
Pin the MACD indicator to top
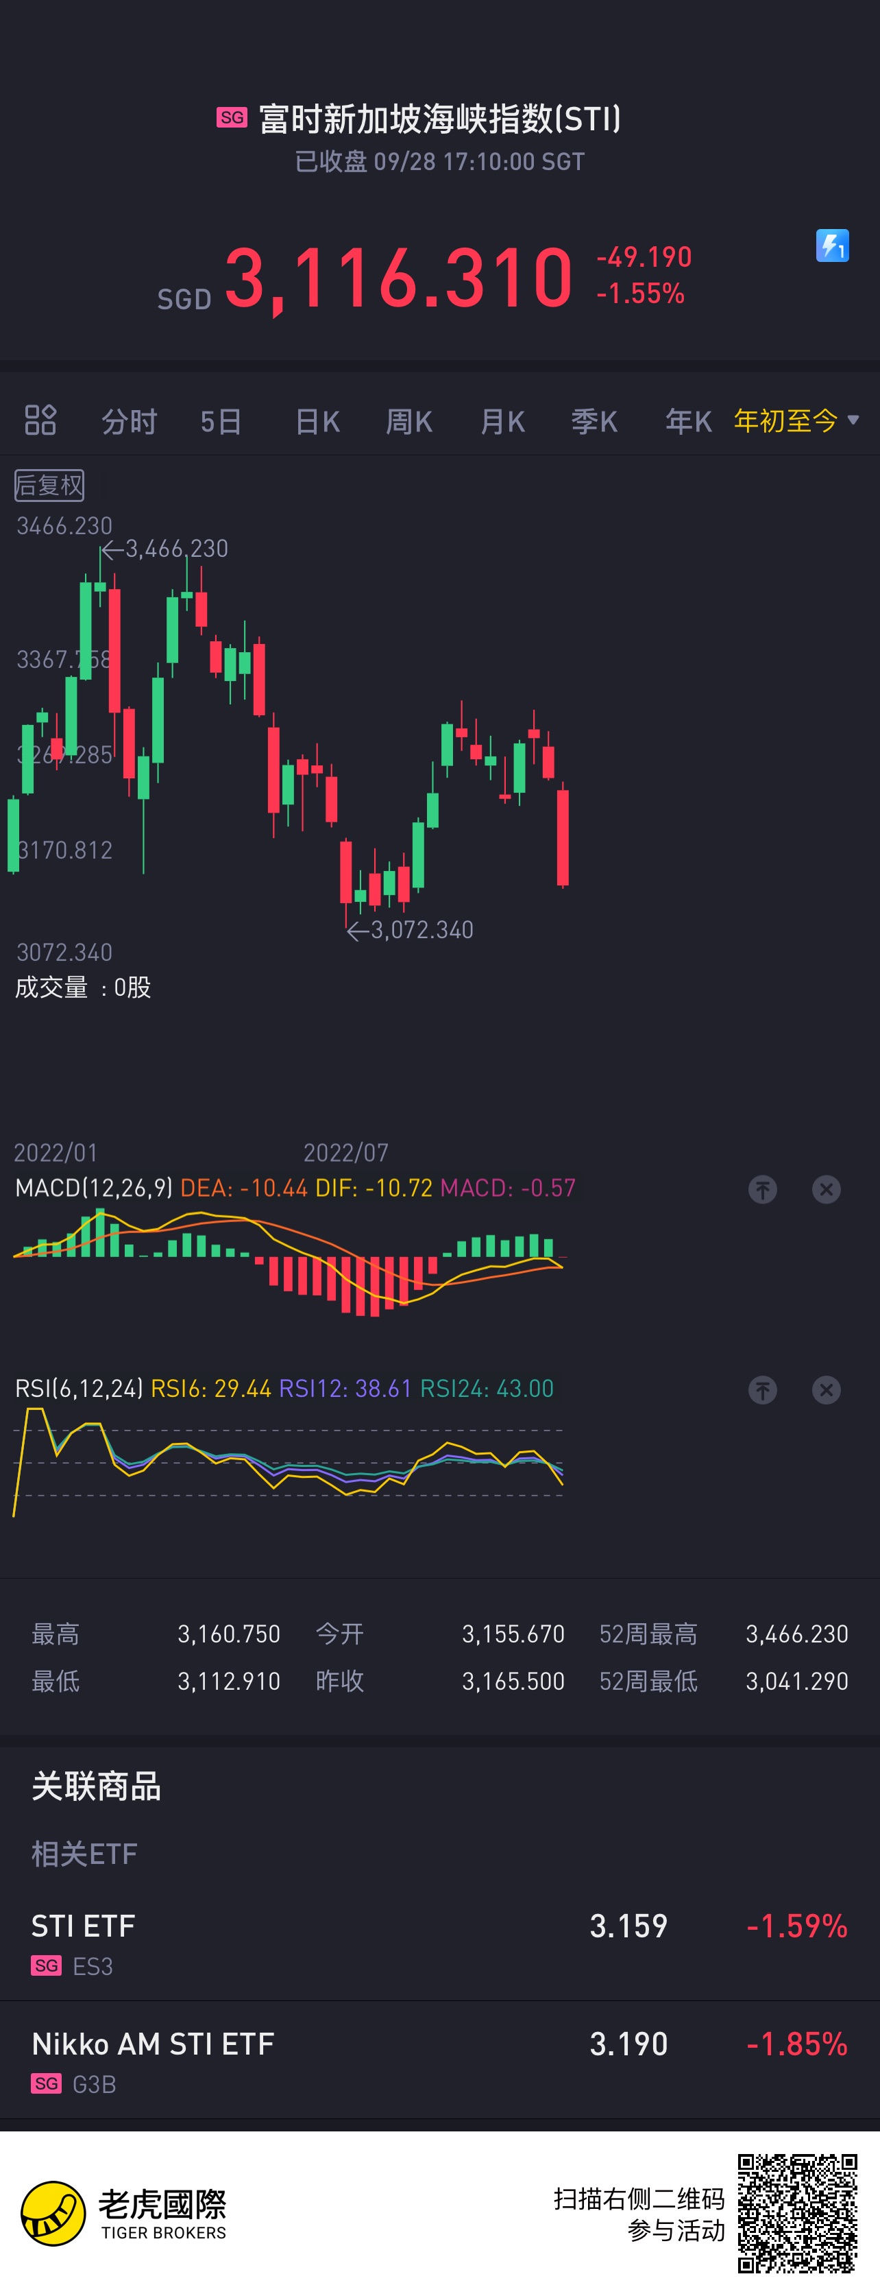click(x=762, y=1189)
